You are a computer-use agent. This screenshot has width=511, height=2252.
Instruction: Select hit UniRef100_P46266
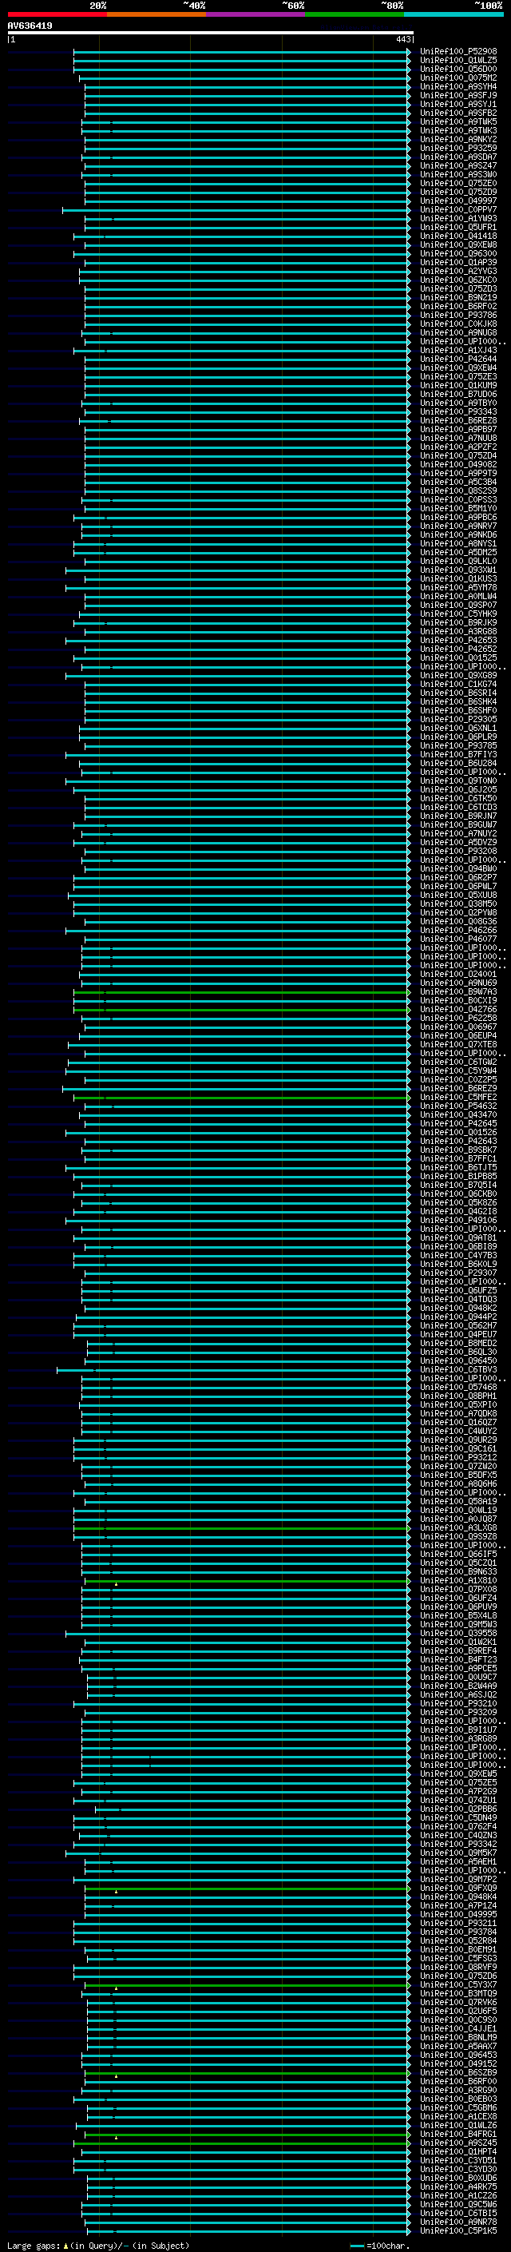tap(458, 930)
